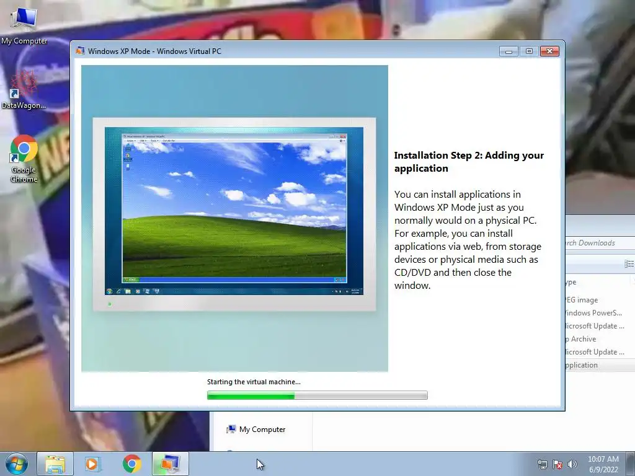Select the Windows PowerS... row in the Explorer window
635x476 pixels.
600,313
